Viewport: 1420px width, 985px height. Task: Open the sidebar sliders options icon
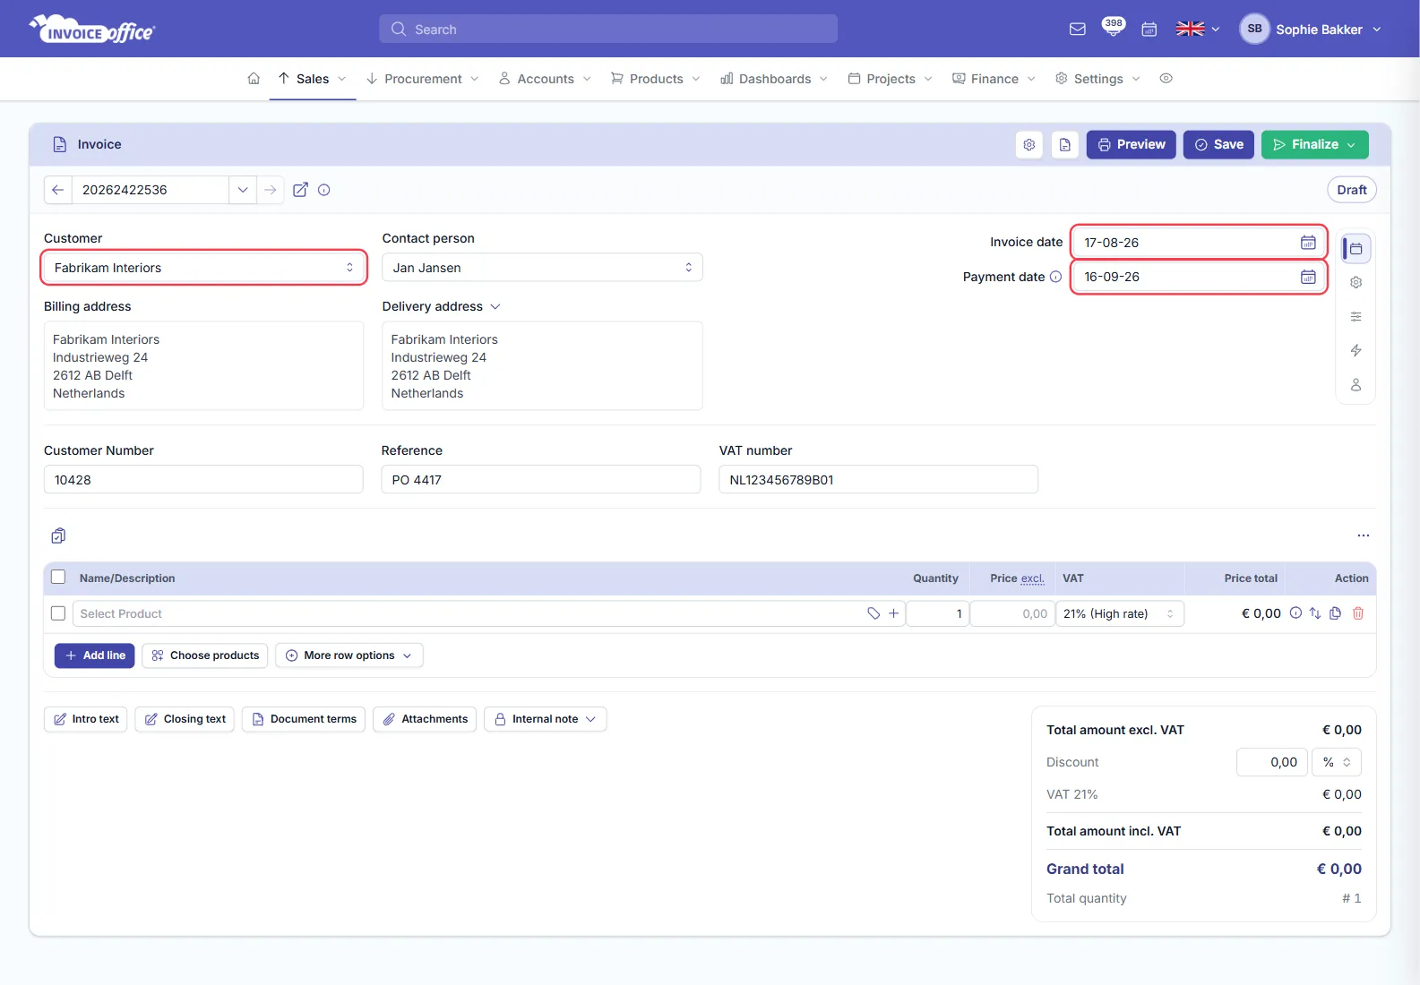tap(1356, 316)
